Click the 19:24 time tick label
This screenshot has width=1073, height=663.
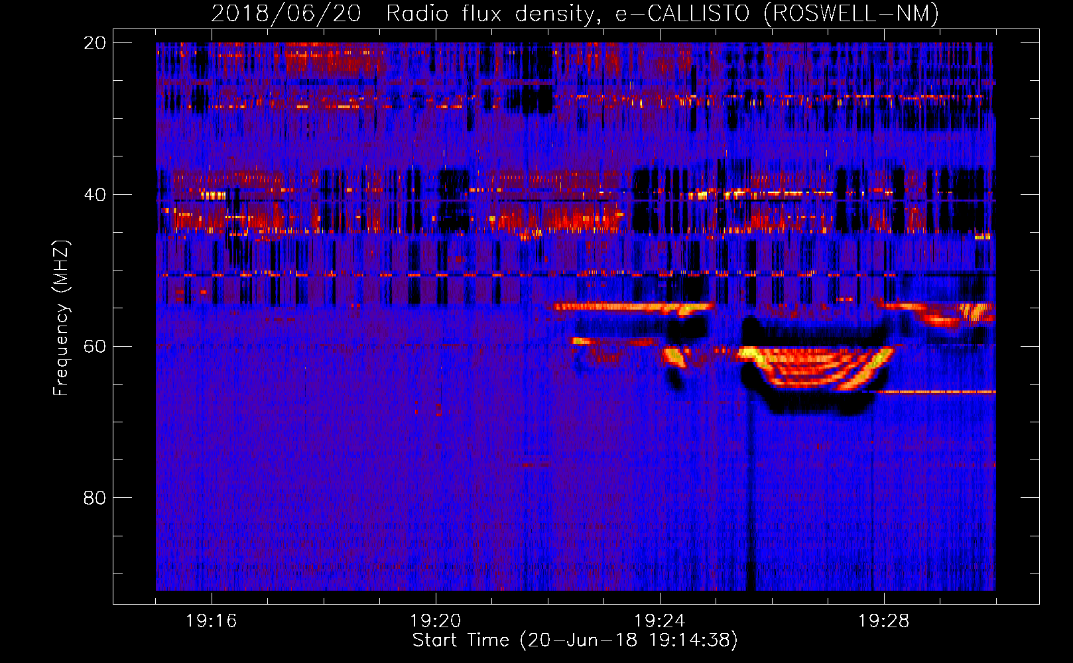660,621
